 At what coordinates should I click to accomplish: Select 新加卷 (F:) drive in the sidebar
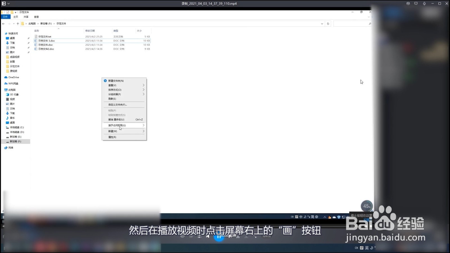tap(15, 141)
